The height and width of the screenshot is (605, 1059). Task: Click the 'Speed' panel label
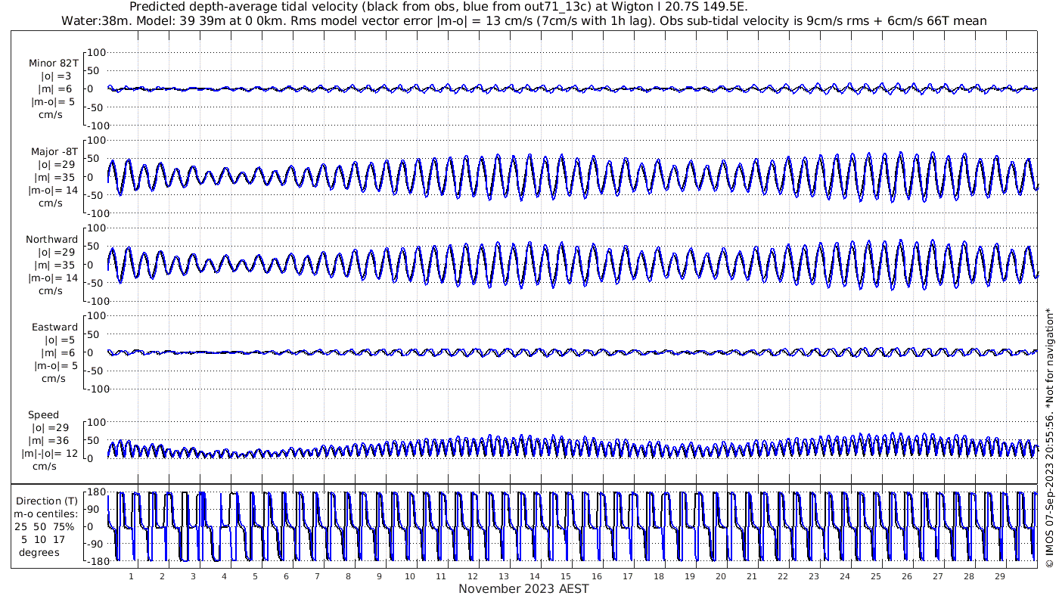pos(44,415)
